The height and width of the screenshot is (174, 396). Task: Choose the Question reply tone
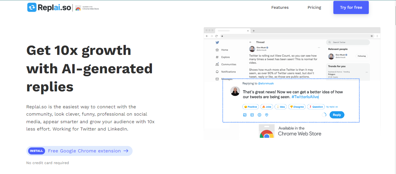[316, 107]
